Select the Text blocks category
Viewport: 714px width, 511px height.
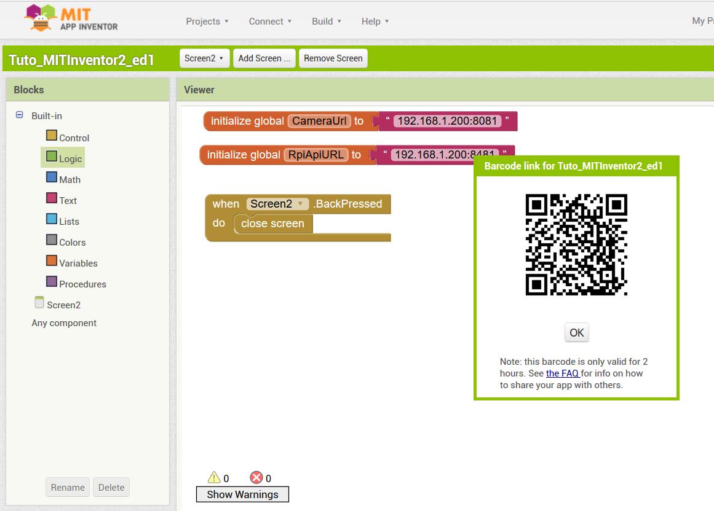(61, 200)
